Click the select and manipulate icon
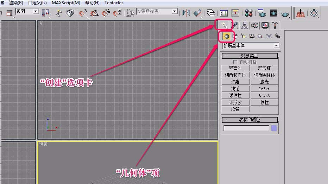 (x=59, y=13)
